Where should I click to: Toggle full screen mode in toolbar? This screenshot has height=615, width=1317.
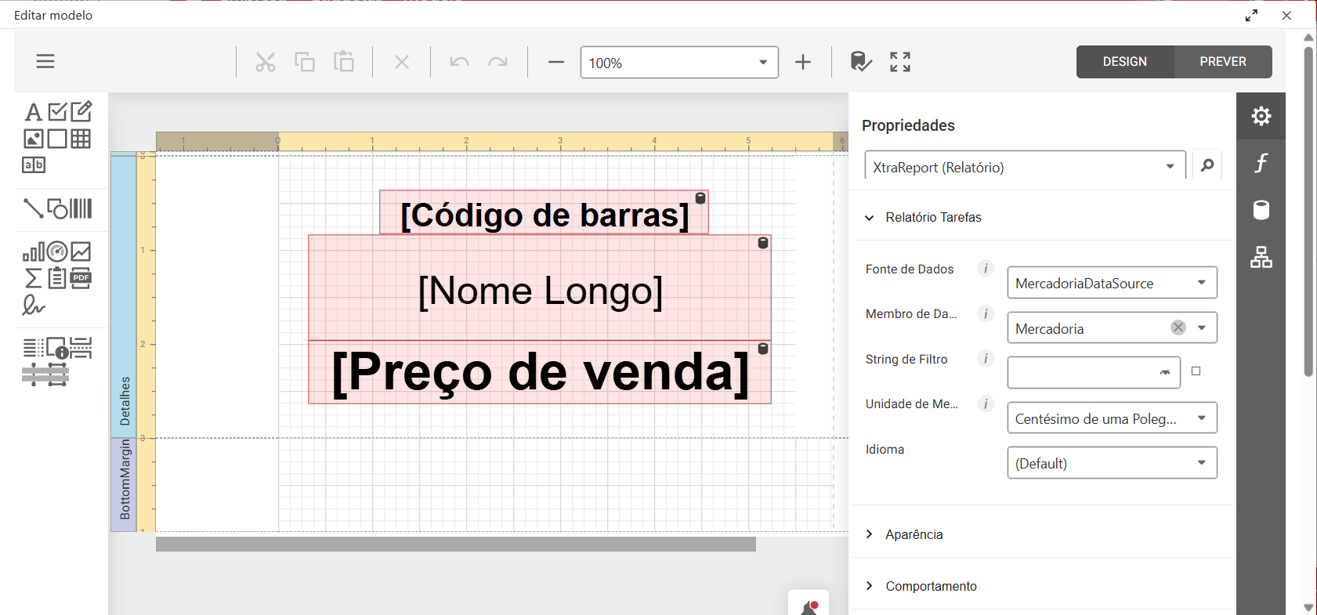pyautogui.click(x=900, y=62)
